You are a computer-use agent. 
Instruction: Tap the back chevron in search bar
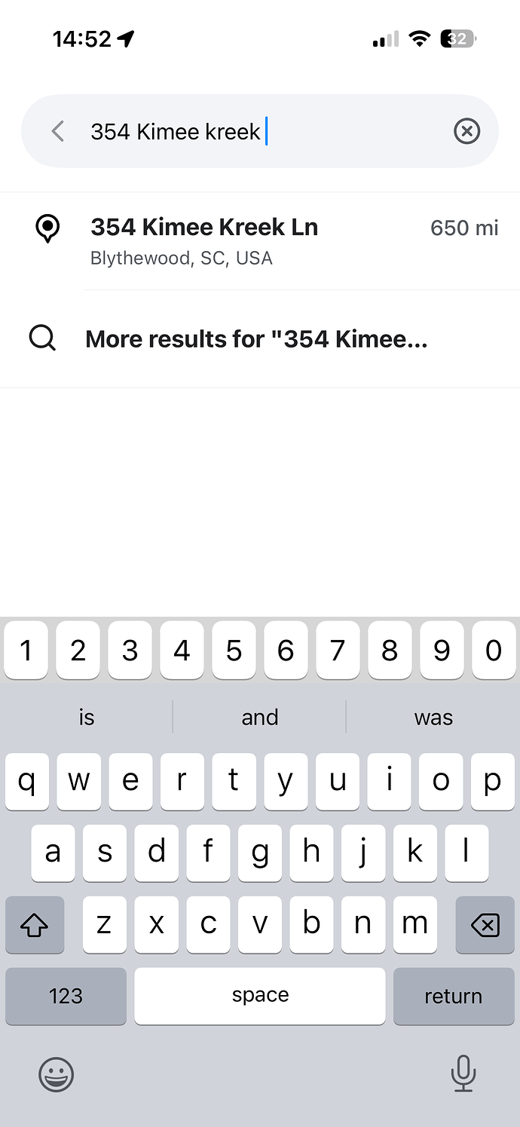(58, 132)
